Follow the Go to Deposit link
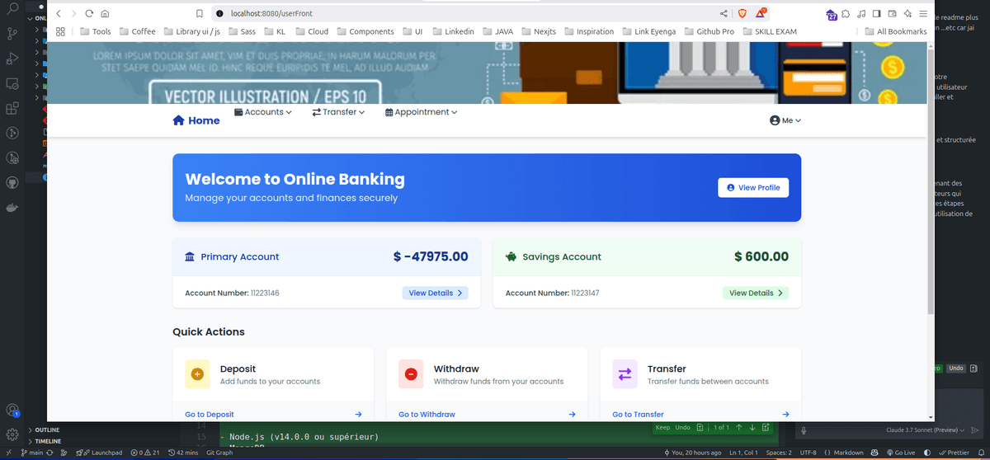The height and width of the screenshot is (460, 990). tap(210, 415)
